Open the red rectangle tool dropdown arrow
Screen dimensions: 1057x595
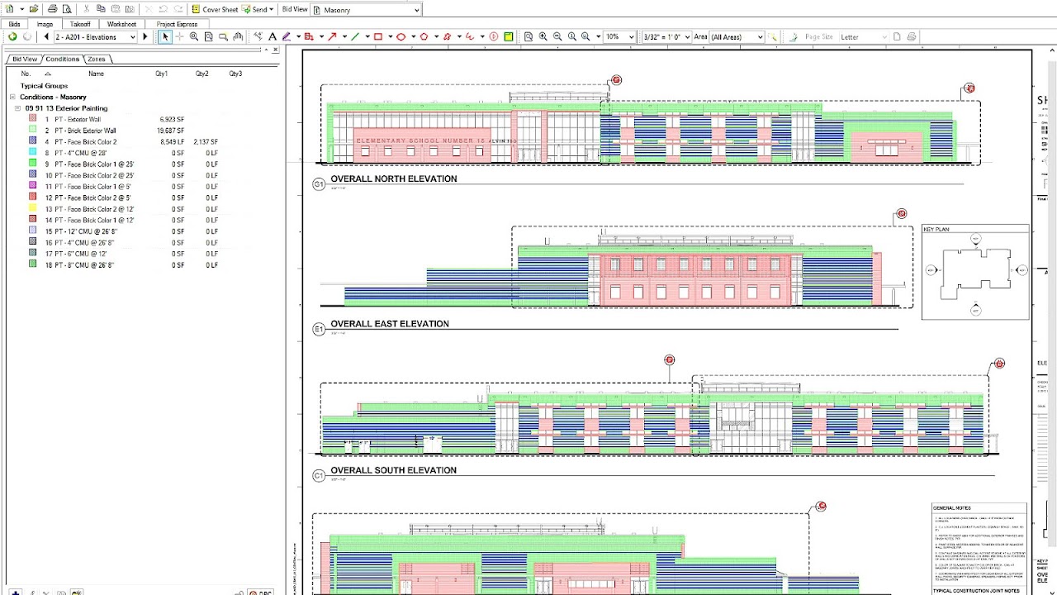pos(390,36)
